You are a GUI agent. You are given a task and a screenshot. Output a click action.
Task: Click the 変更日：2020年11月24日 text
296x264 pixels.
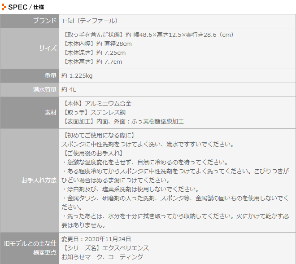96,239
